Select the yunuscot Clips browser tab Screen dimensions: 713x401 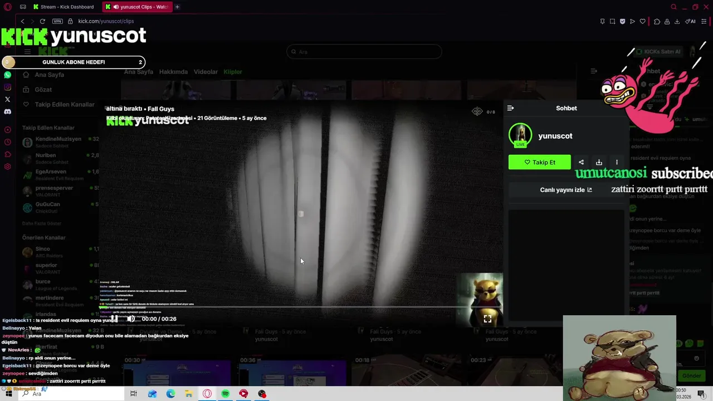(138, 7)
